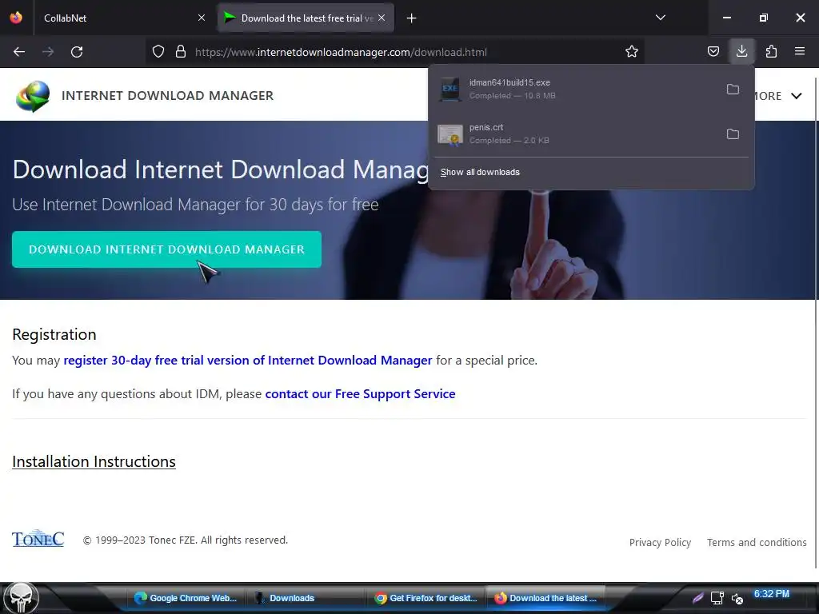
Task: Open contact our Free Support Service link
Action: [x=361, y=393]
